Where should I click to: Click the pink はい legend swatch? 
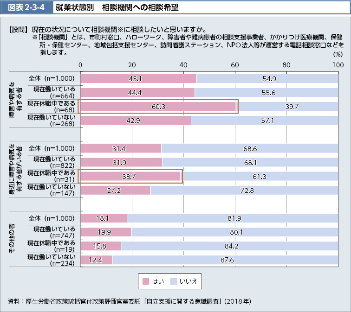[145, 281]
